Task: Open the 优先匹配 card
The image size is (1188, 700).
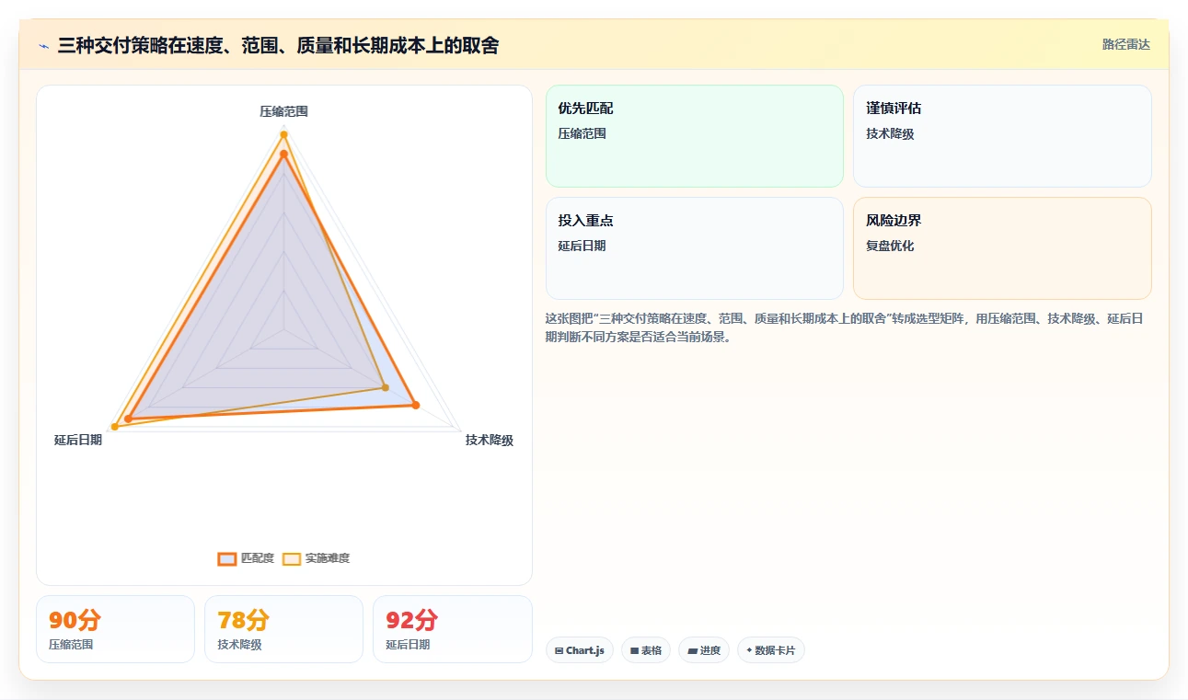Action: [x=695, y=136]
